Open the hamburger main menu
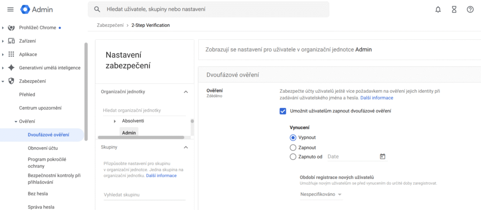481x210 pixels. pyautogui.click(x=10, y=9)
